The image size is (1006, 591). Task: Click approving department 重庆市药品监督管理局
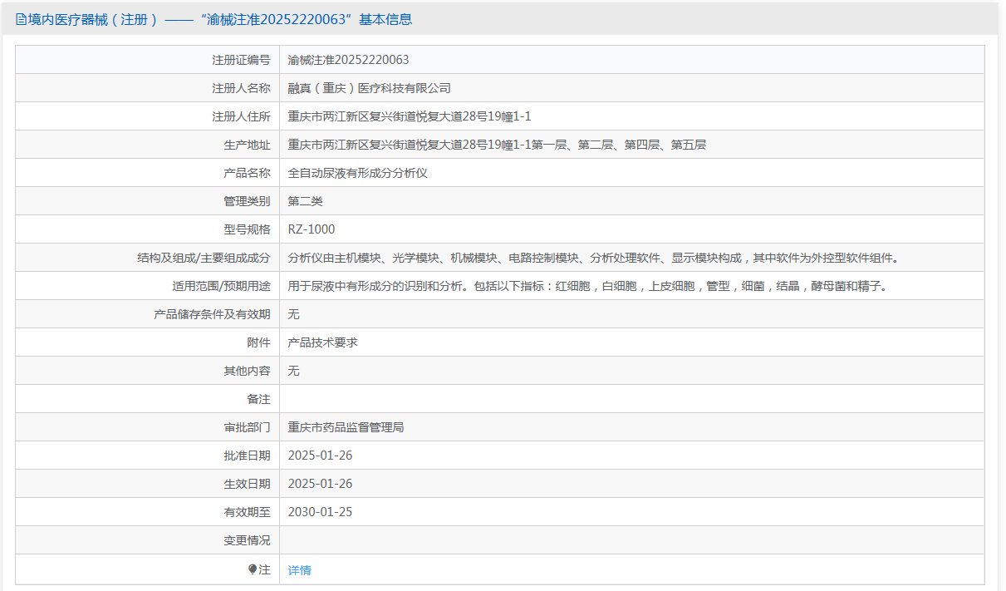[x=346, y=427]
